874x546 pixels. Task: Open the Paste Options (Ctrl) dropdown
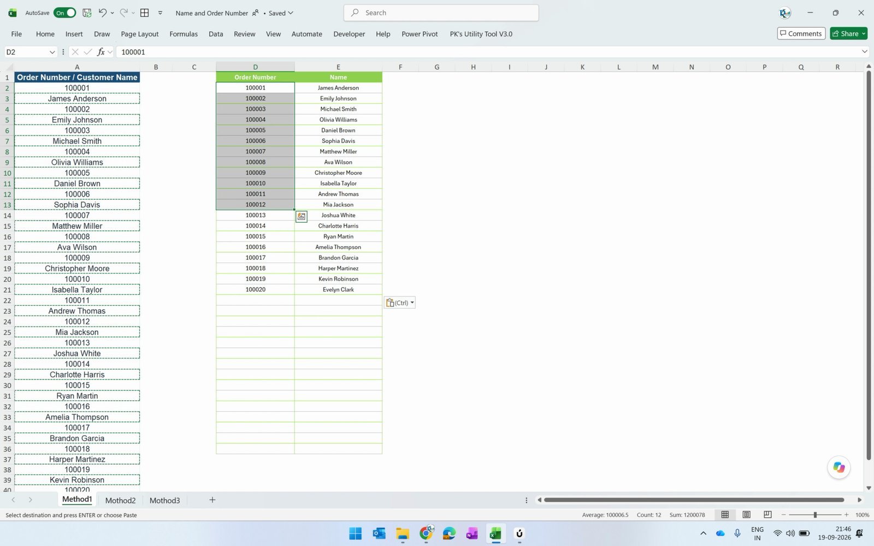[400, 302]
